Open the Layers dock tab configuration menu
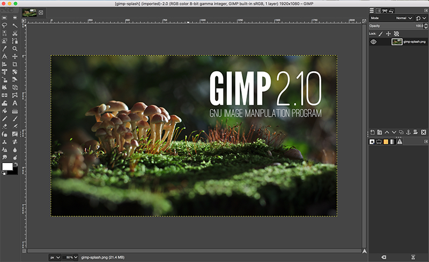429x262 pixels. (x=426, y=10)
